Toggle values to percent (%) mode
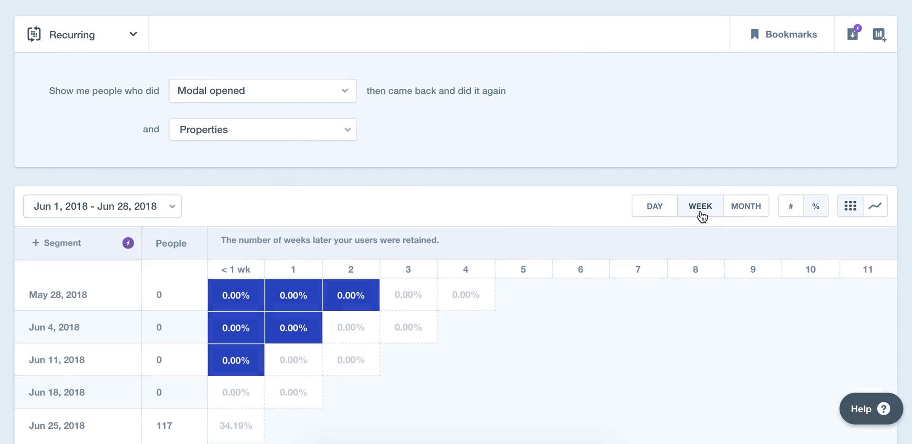Screen dimensions: 912x444 coord(816,206)
